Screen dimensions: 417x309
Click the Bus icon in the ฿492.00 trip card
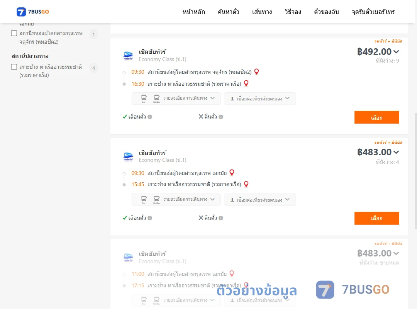144,98
